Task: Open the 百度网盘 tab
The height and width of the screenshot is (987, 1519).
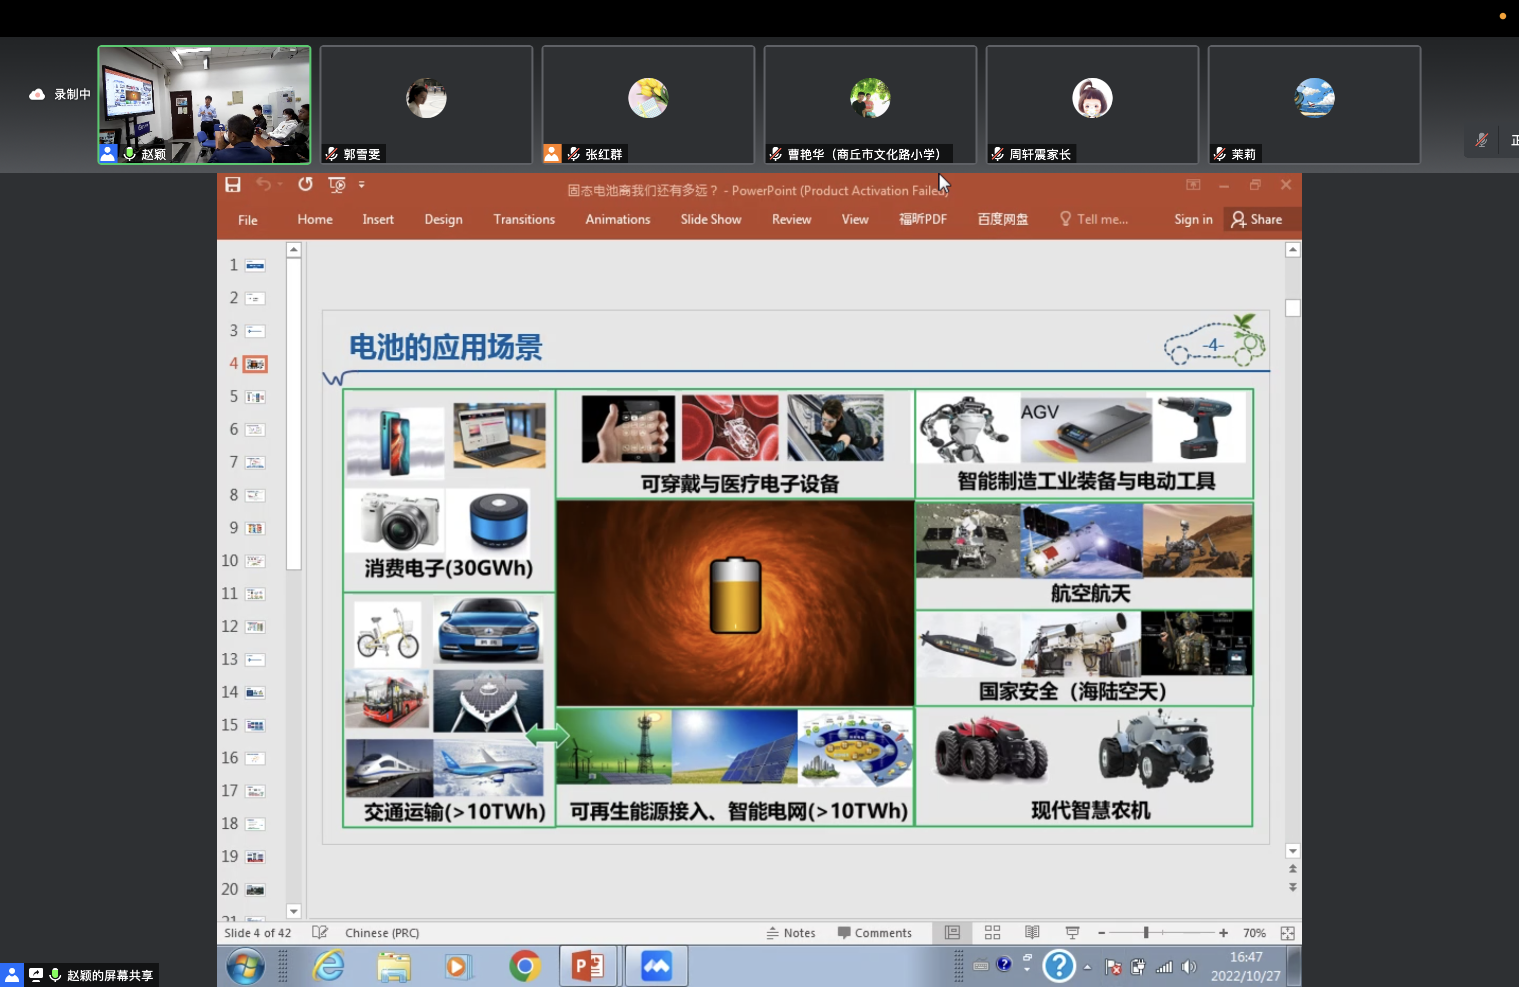Action: click(1003, 219)
